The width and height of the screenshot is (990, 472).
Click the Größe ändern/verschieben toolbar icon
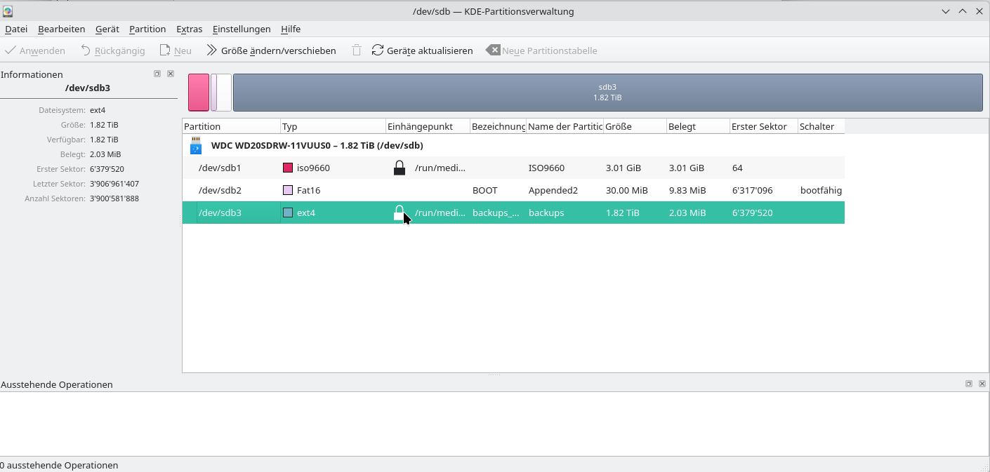[211, 50]
